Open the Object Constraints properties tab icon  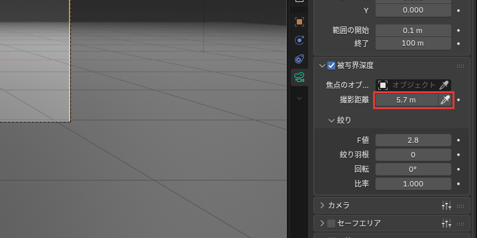tap(299, 59)
